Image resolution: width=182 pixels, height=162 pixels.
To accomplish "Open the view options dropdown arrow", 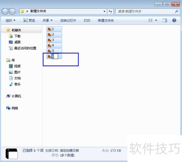I will [x=156, y=20].
